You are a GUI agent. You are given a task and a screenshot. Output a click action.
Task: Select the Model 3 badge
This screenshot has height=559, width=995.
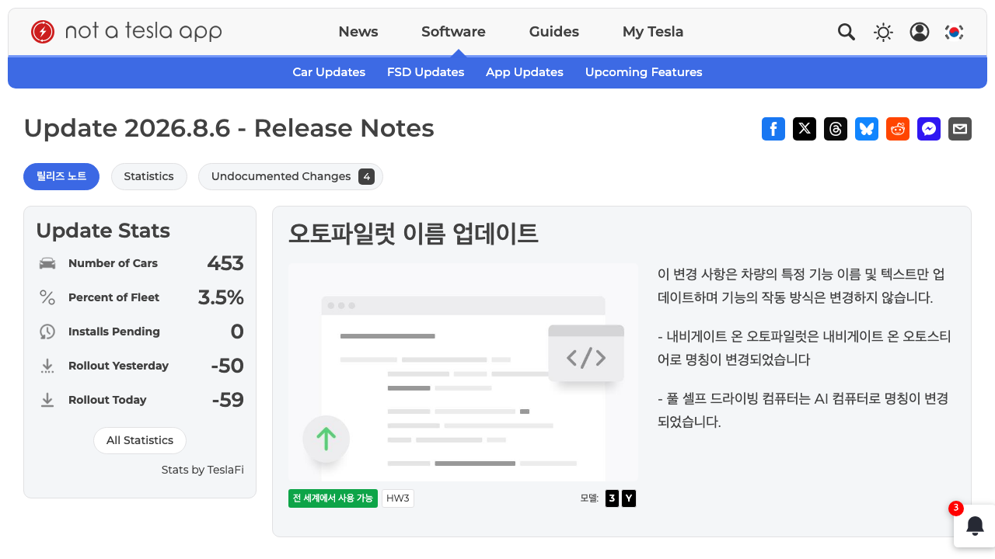(612, 498)
